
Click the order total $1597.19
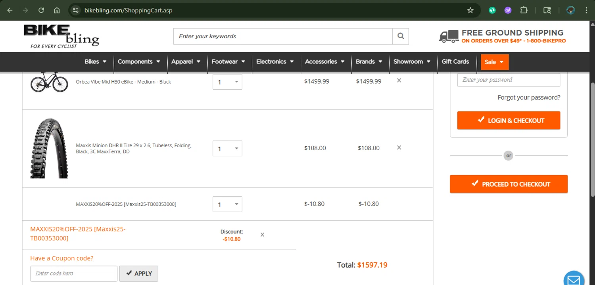pyautogui.click(x=372, y=265)
